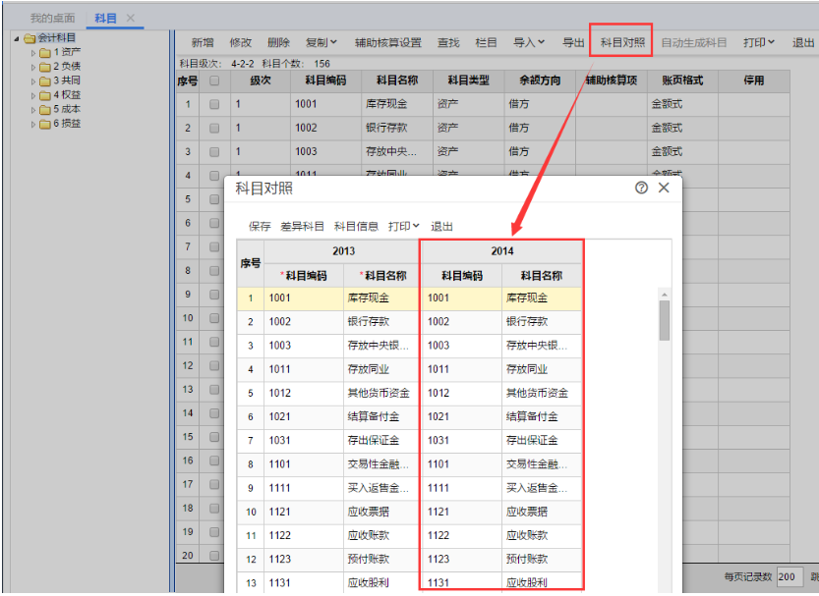Check the box for row 7
This screenshot has height=596, width=819.
[214, 246]
